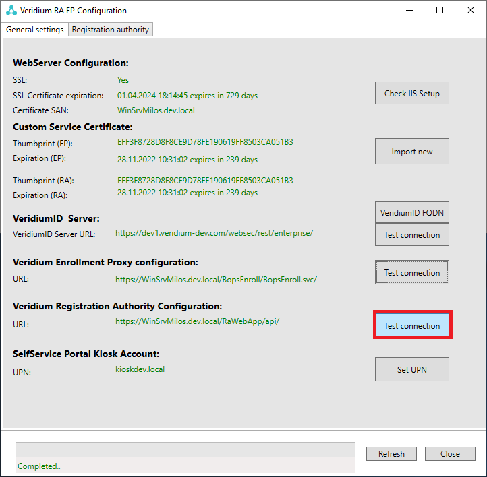Test the Registration Authority connection
The image size is (487, 477).
pyautogui.click(x=411, y=325)
